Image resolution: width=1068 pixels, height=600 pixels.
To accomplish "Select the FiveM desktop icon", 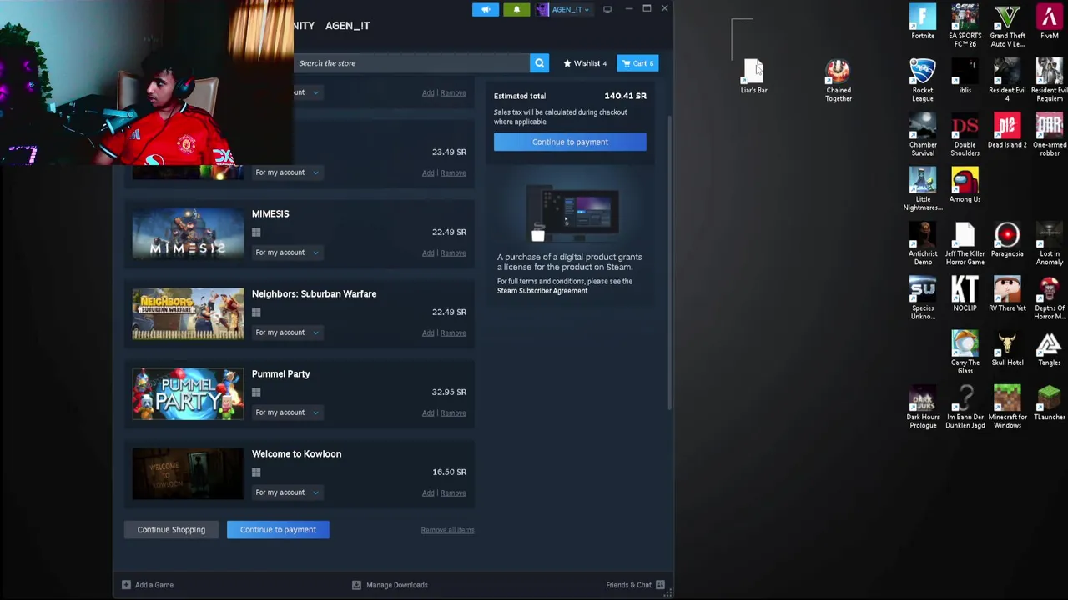I will [1050, 22].
